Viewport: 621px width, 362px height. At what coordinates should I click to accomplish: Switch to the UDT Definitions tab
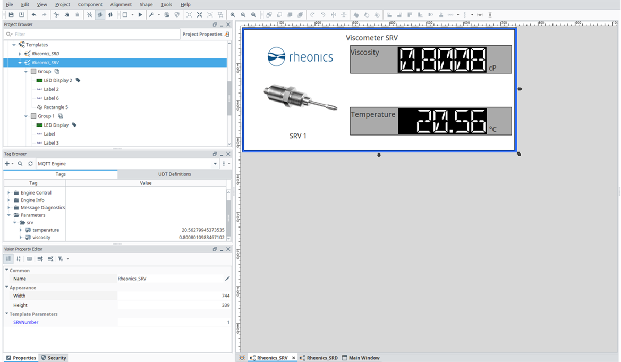174,174
